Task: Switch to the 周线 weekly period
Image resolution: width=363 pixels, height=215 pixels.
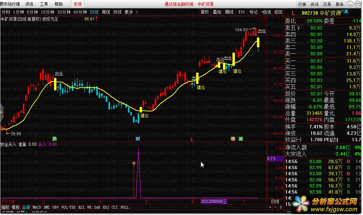Action: 106,12
